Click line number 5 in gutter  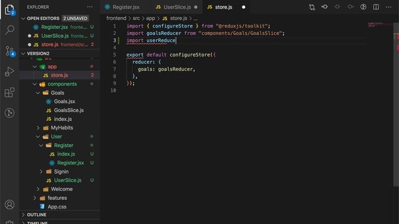[115, 55]
